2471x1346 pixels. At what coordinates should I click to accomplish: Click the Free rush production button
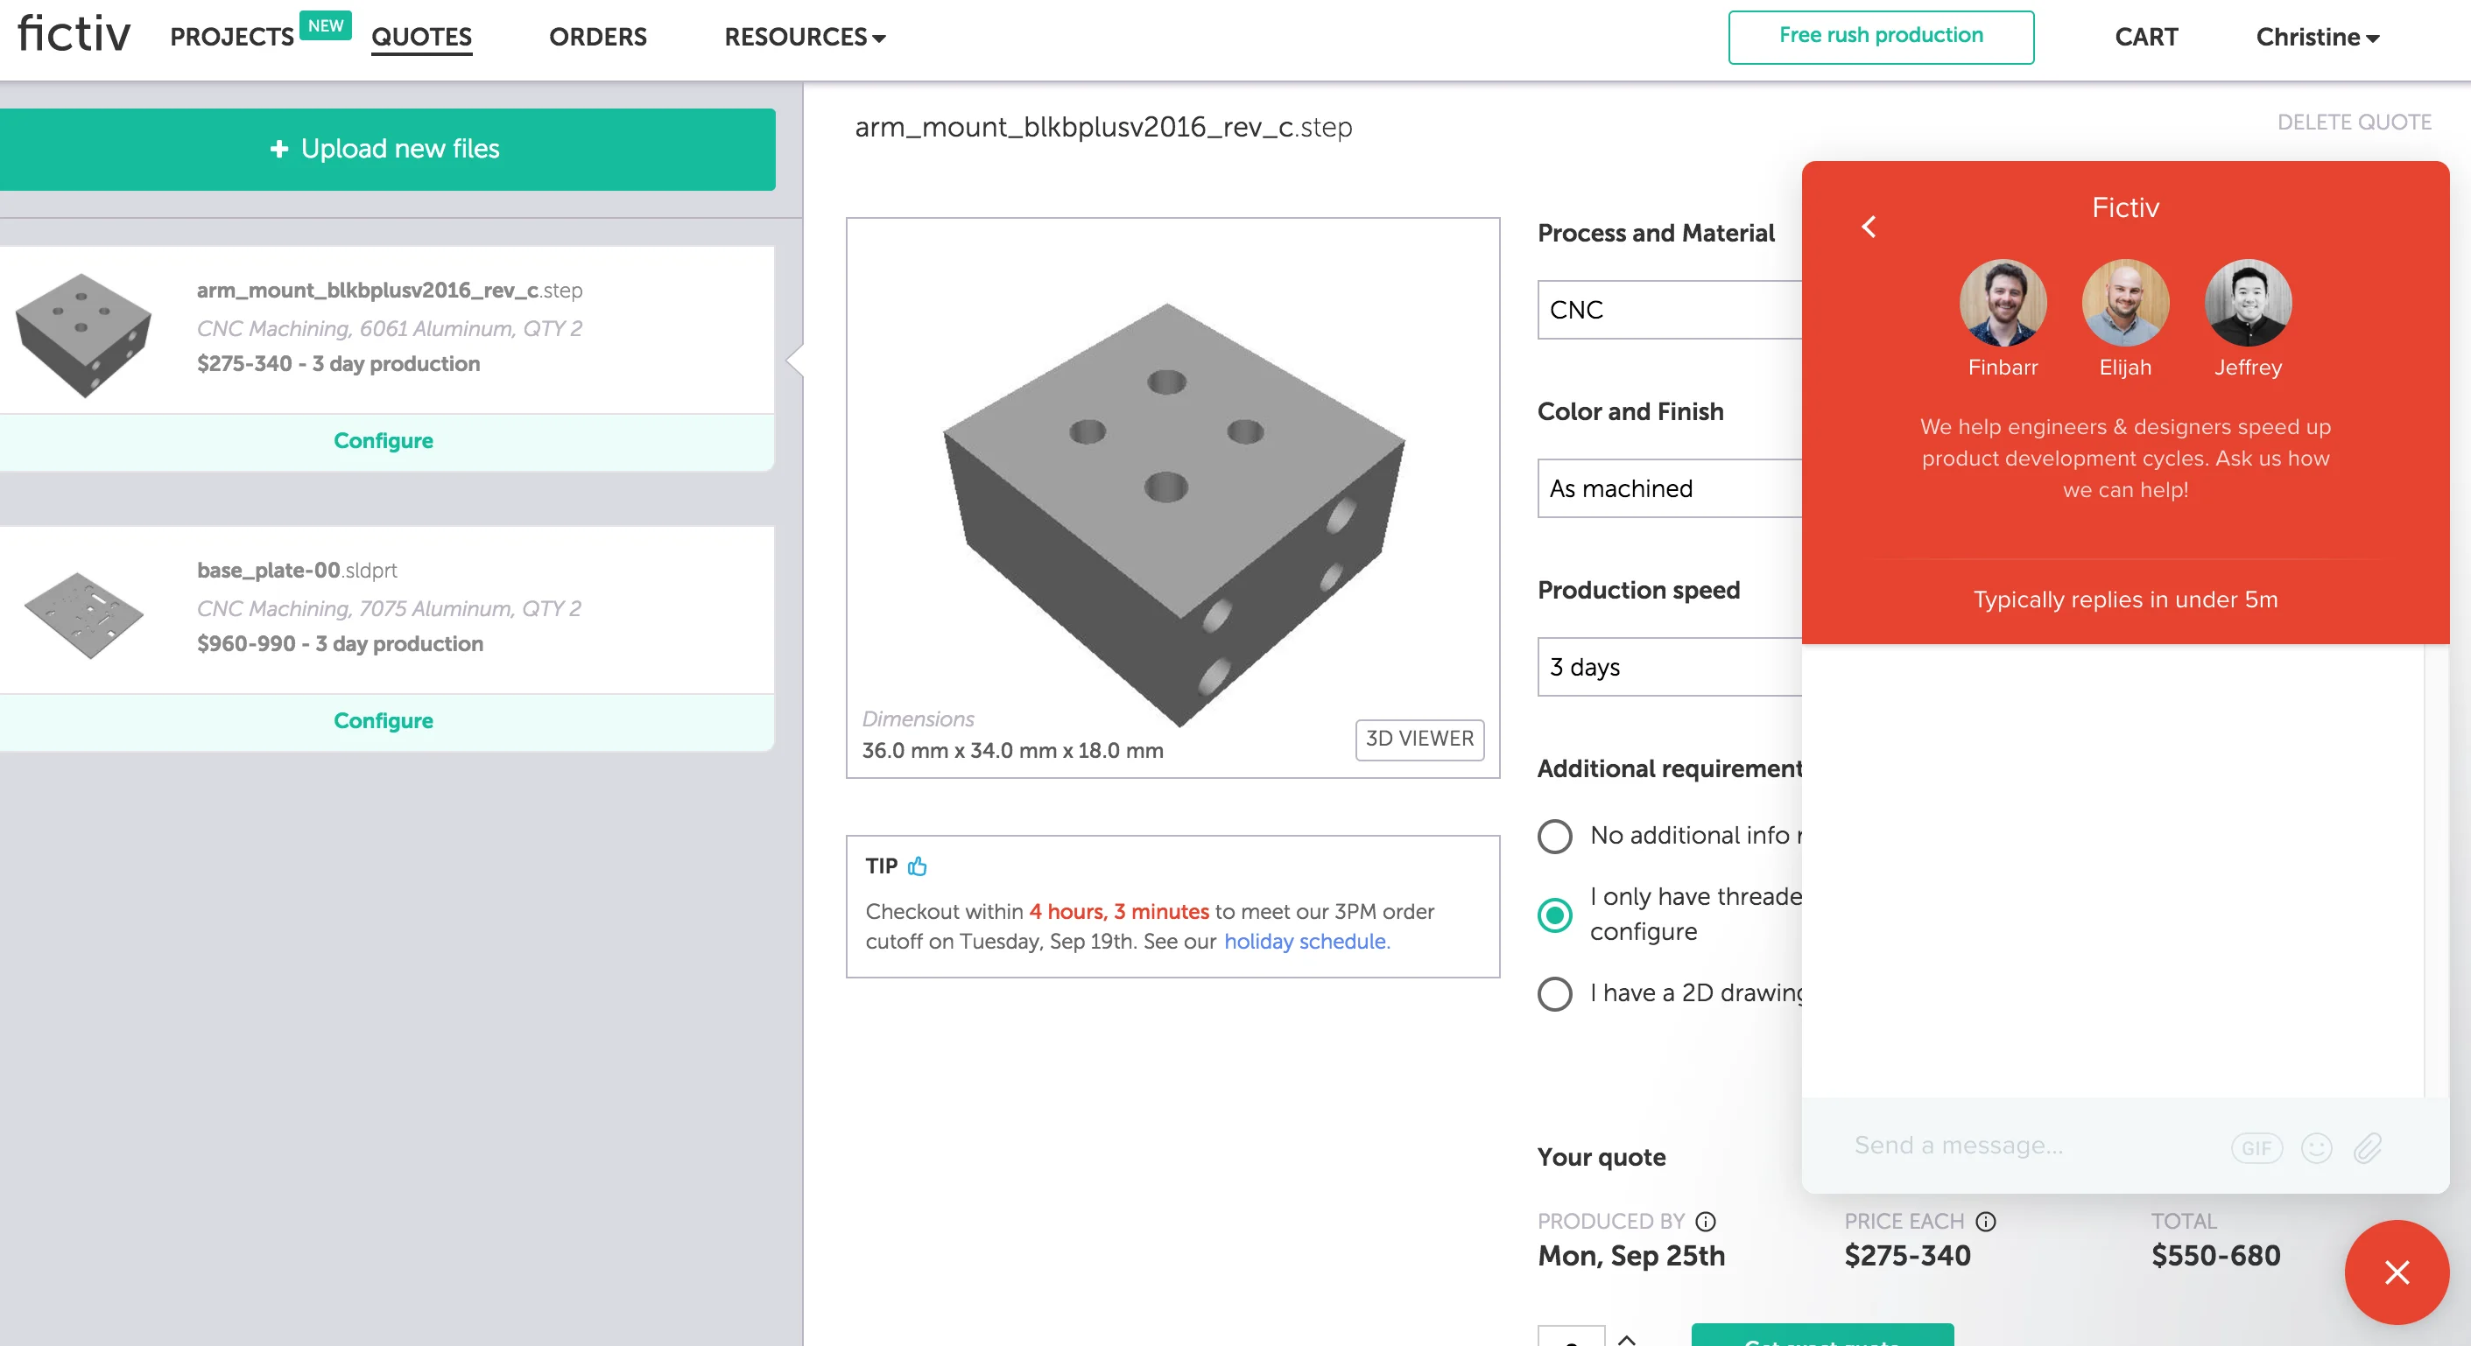[1880, 37]
